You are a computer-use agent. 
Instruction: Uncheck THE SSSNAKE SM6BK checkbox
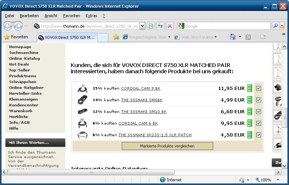pos(258,100)
